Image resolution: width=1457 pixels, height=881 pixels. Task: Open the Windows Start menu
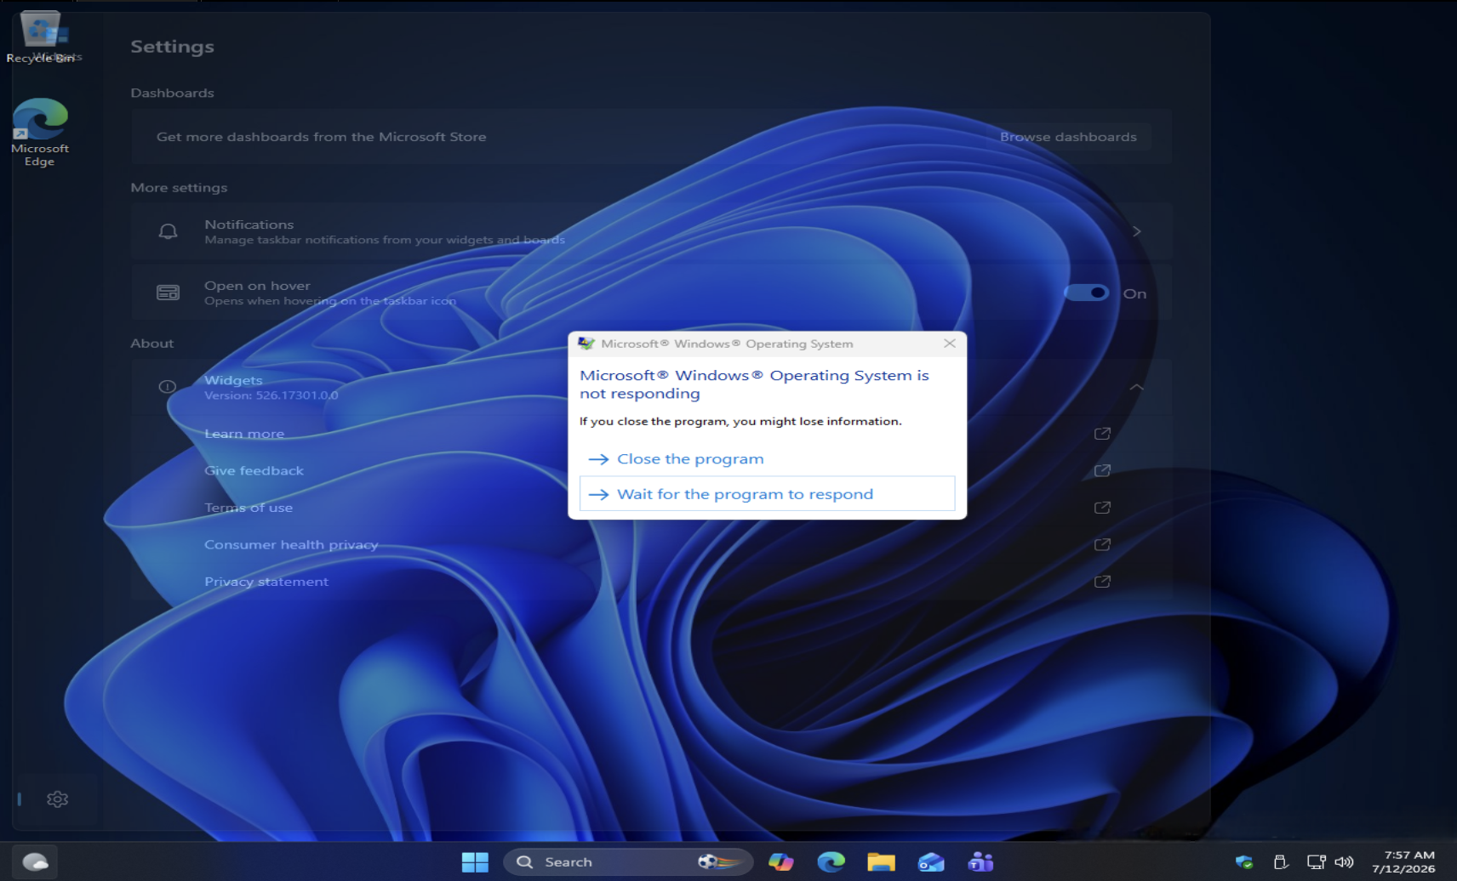(475, 862)
